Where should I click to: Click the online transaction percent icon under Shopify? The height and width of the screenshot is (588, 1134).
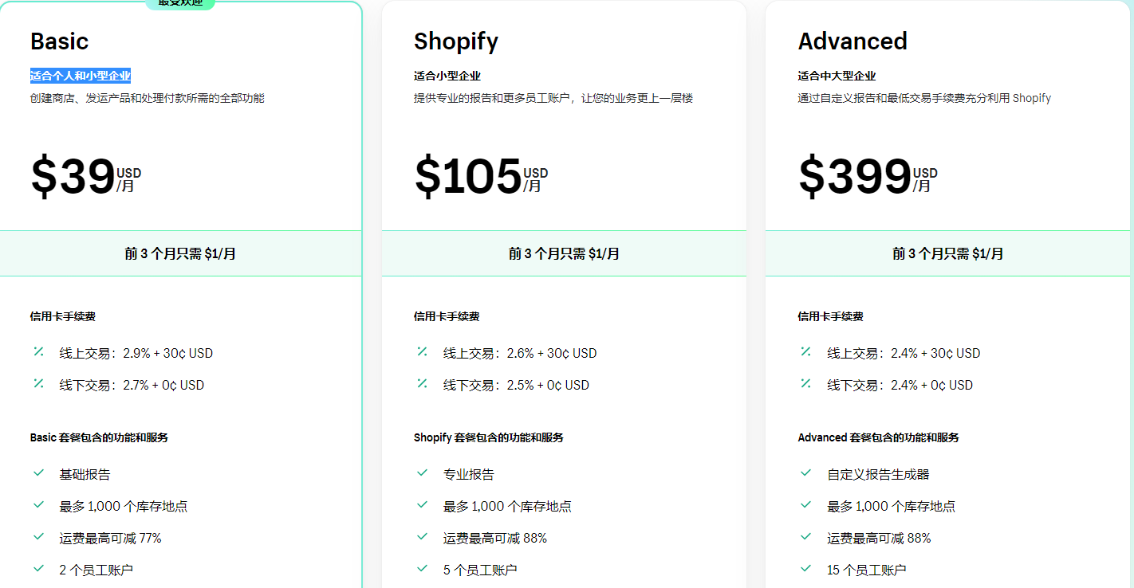click(422, 352)
